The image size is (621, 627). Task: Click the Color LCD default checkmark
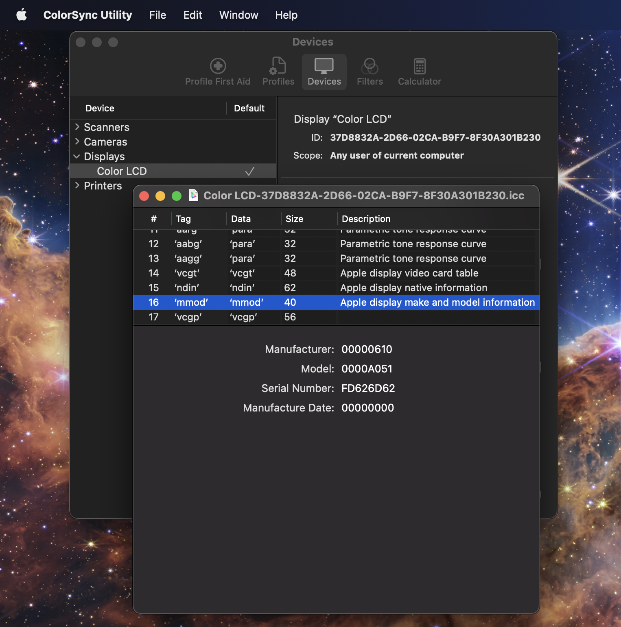click(x=249, y=171)
